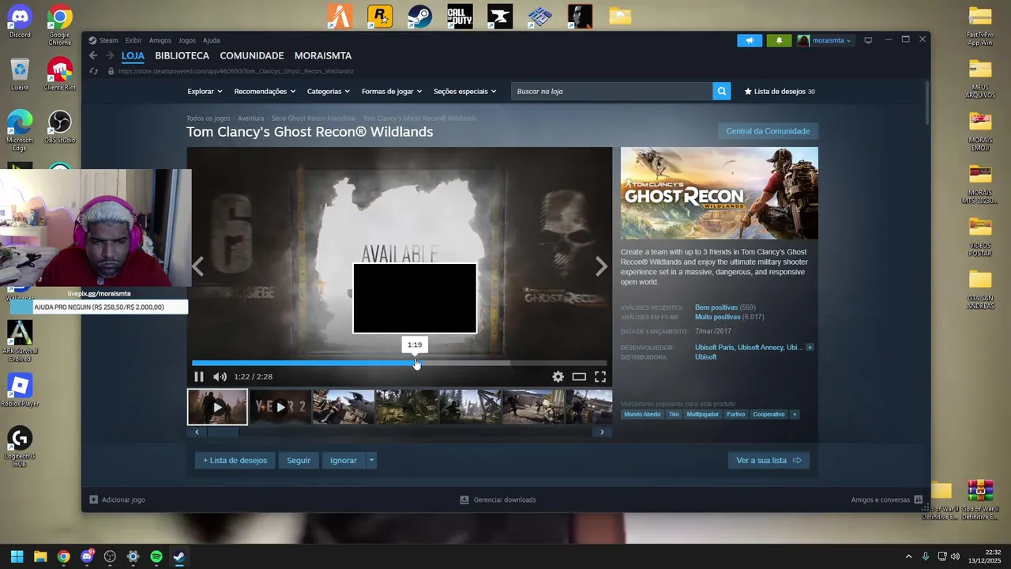Open Aventura breadcrumb link
1011x569 pixels.
point(251,119)
